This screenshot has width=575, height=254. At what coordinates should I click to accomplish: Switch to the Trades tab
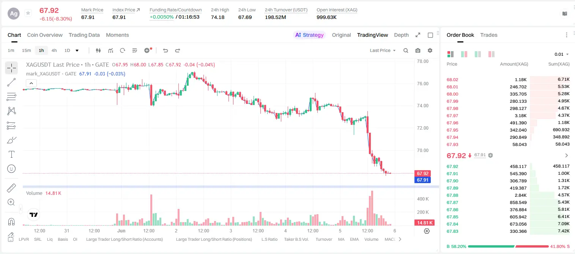click(488, 35)
